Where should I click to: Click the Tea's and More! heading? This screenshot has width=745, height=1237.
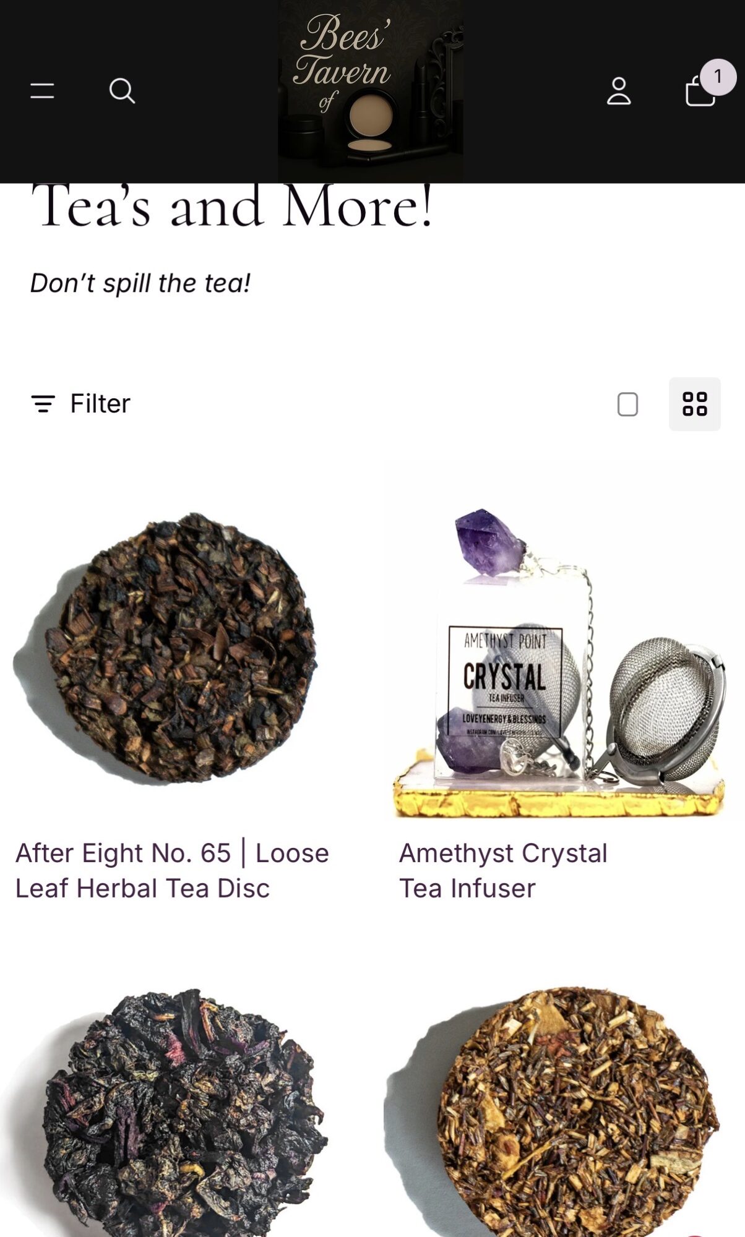point(231,207)
